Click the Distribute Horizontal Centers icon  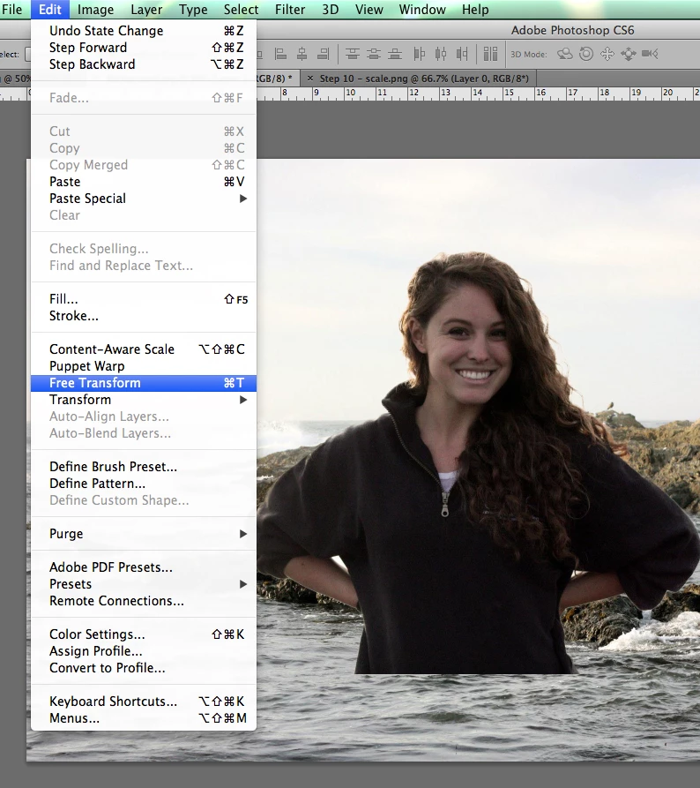[x=441, y=54]
